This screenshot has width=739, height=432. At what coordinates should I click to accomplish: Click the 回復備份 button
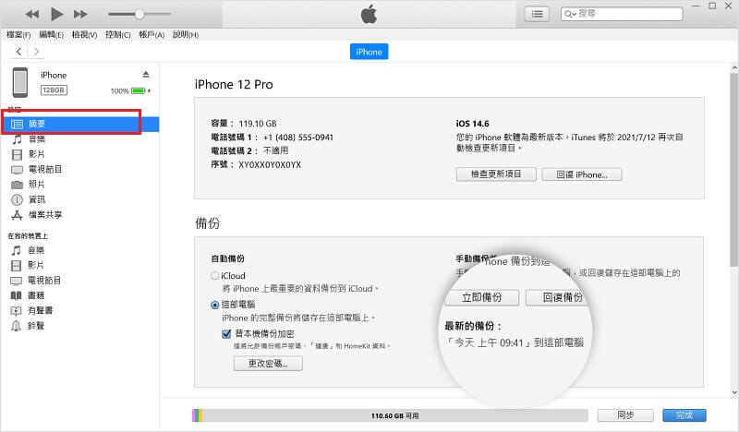pyautogui.click(x=559, y=297)
